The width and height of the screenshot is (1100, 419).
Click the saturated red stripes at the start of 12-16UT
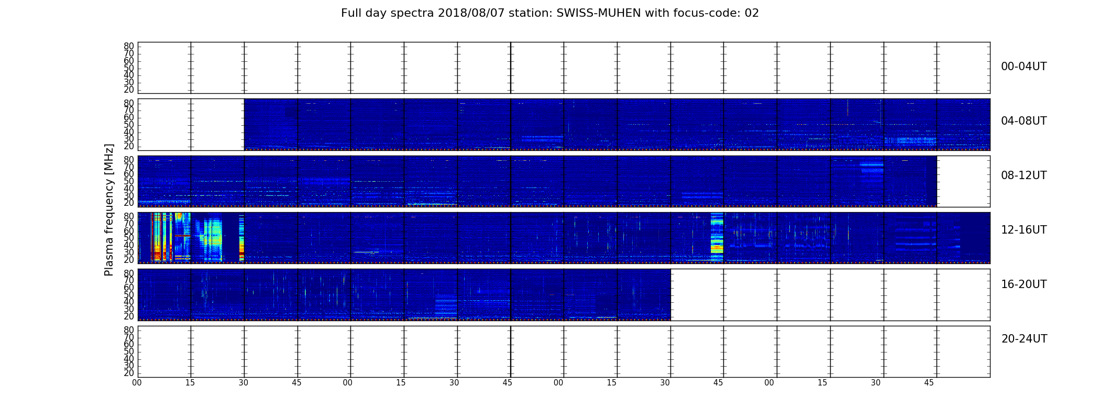point(162,237)
